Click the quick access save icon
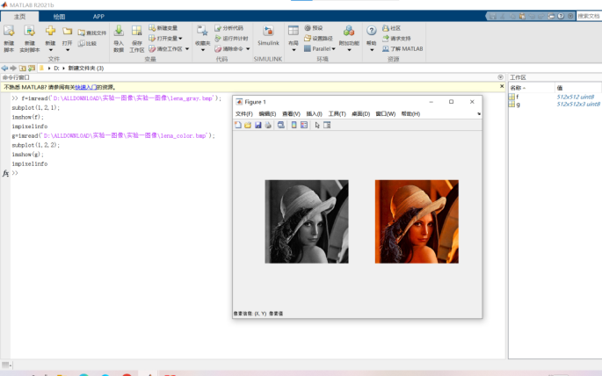Image resolution: width=602 pixels, height=376 pixels. pyautogui.click(x=493, y=16)
